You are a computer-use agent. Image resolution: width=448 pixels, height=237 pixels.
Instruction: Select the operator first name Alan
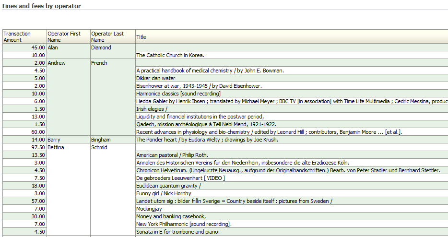pos(53,47)
